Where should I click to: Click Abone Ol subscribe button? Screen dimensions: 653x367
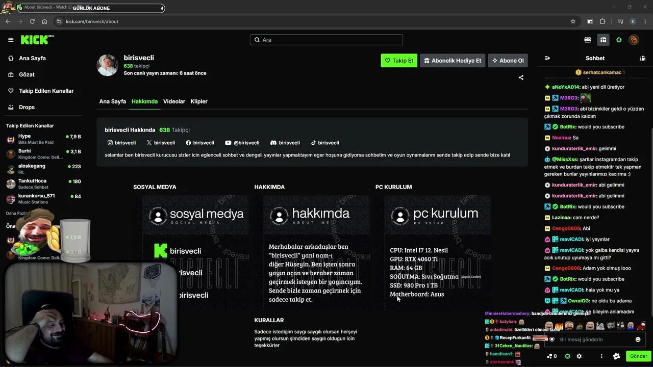pyautogui.click(x=508, y=61)
